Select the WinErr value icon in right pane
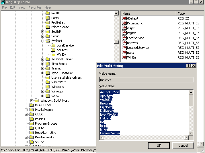Image resolution: width=205 pixels, height=153 pixels. coord(124,57)
